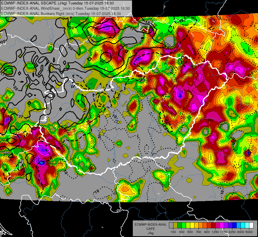Click the bright cyan swatch in the CAPE legend
The image size is (258, 237).
point(243,225)
